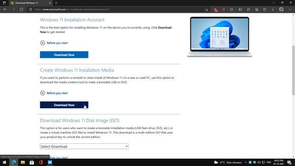Open Microsoft Store from the taskbar
This screenshot has width=295, height=166.
coord(32,162)
